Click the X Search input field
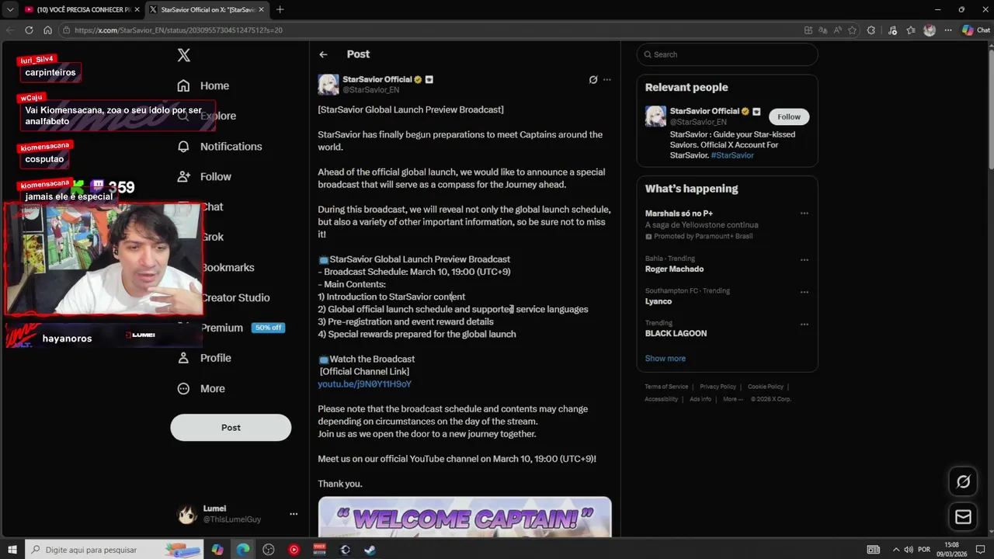 point(728,54)
